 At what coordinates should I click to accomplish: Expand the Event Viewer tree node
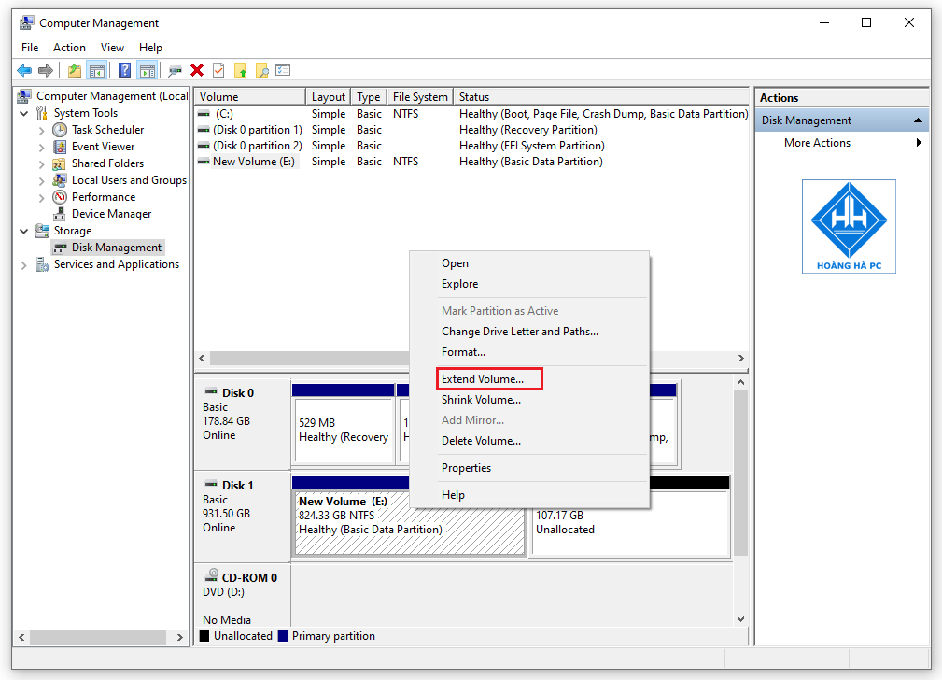pyautogui.click(x=41, y=146)
